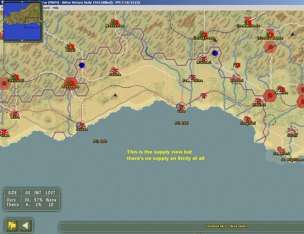Click the top map scroll arrow
304x234 pixels.
pos(199,13)
